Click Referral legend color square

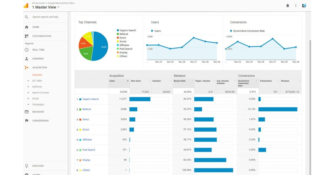(x=118, y=34)
